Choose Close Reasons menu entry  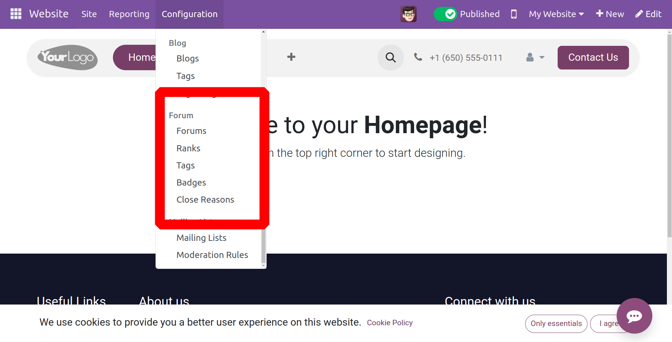point(205,200)
